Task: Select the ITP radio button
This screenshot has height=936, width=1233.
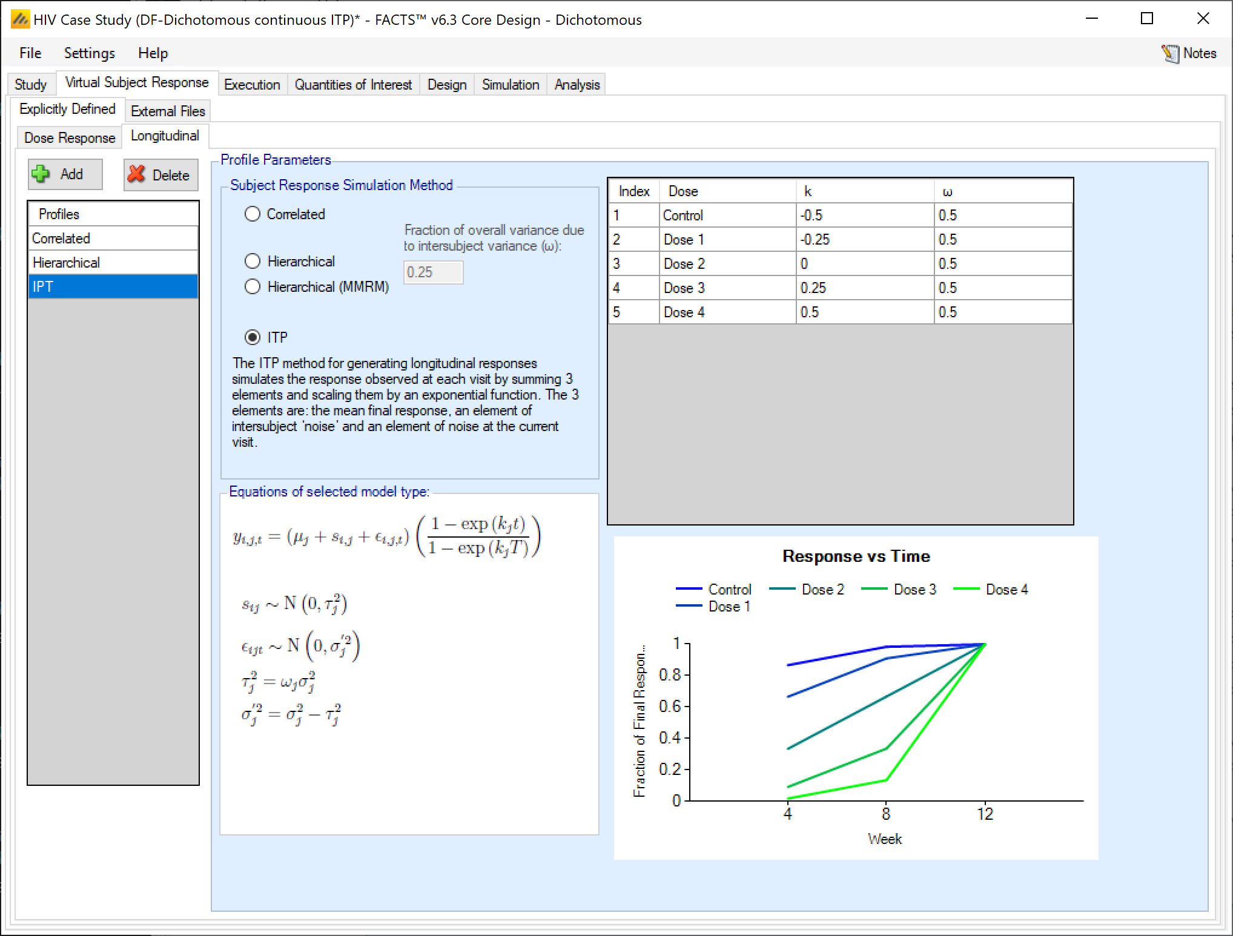Action: [x=253, y=337]
